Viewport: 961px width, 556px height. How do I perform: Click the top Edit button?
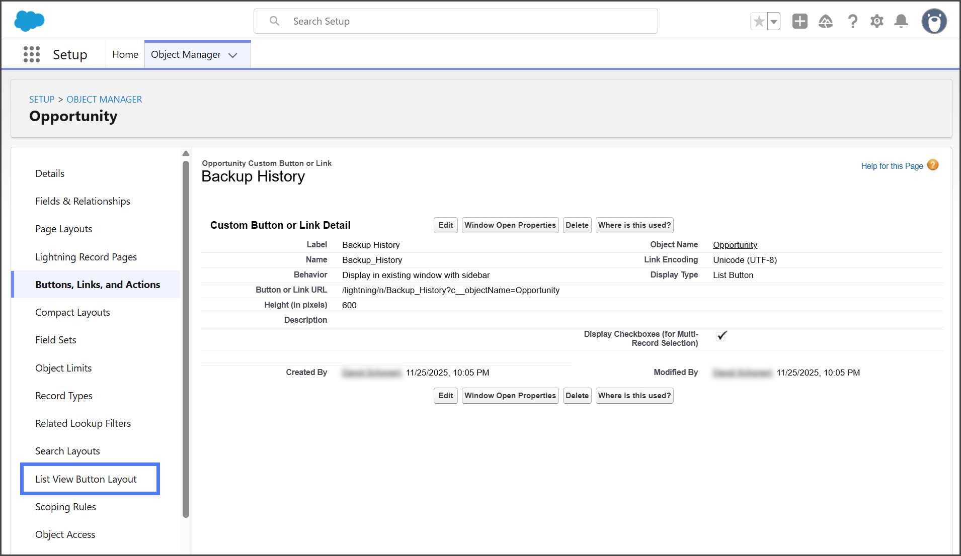click(445, 225)
